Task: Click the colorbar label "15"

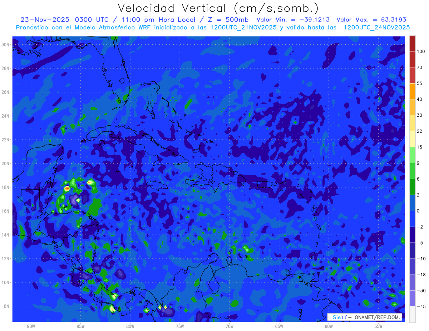Action: pos(420,147)
